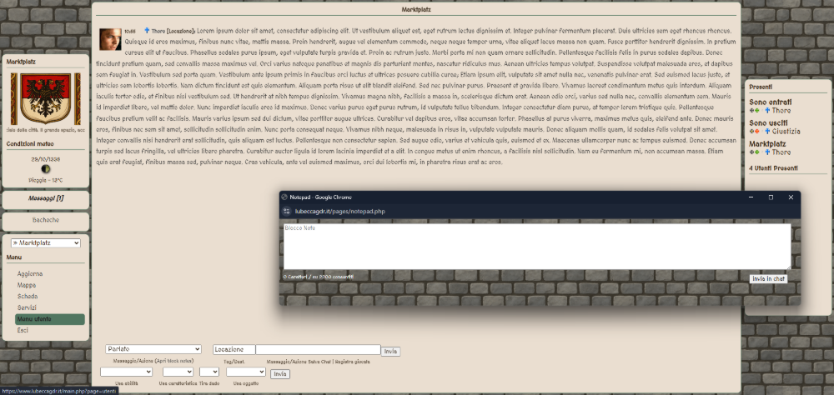Click the blue cross icon in the chat message
834x395 pixels.
click(147, 30)
